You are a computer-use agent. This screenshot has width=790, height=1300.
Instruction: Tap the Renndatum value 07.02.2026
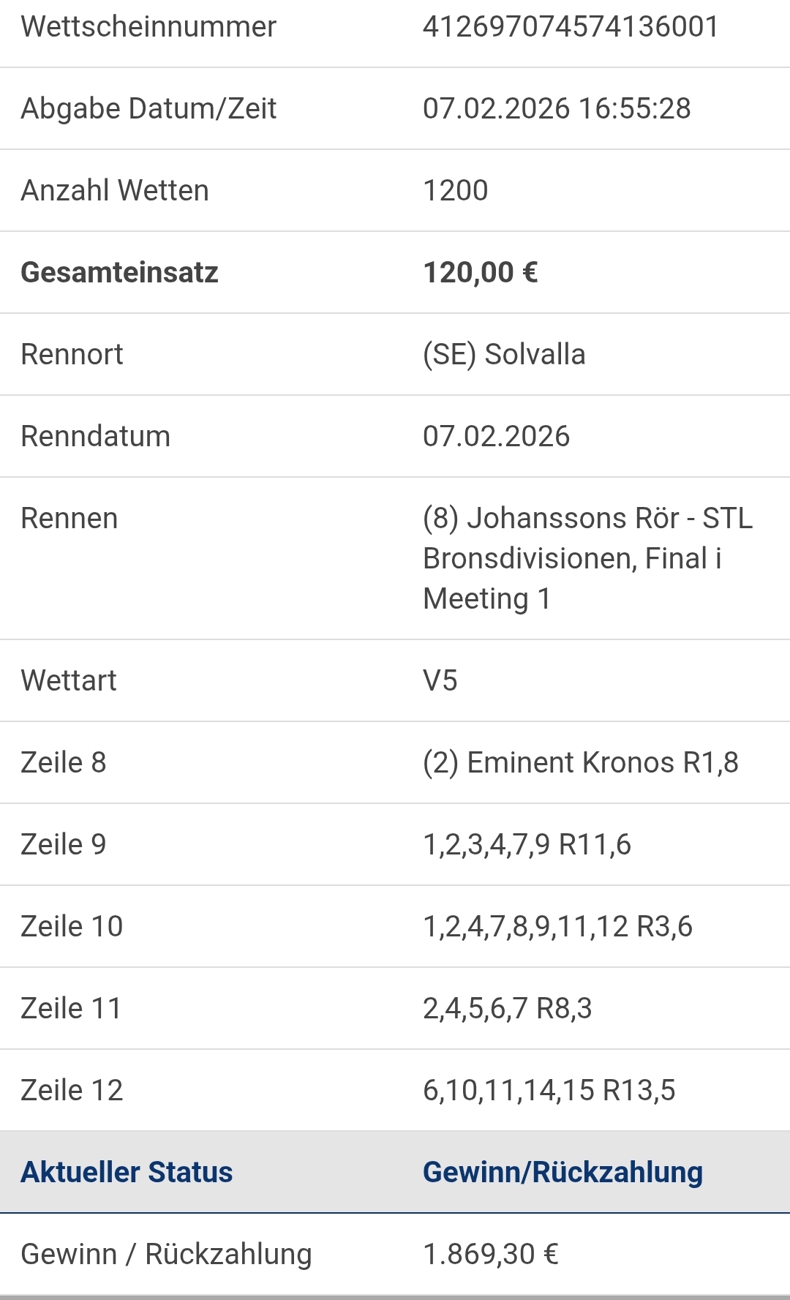click(496, 437)
